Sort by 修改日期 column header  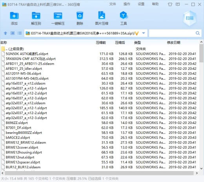174,43
